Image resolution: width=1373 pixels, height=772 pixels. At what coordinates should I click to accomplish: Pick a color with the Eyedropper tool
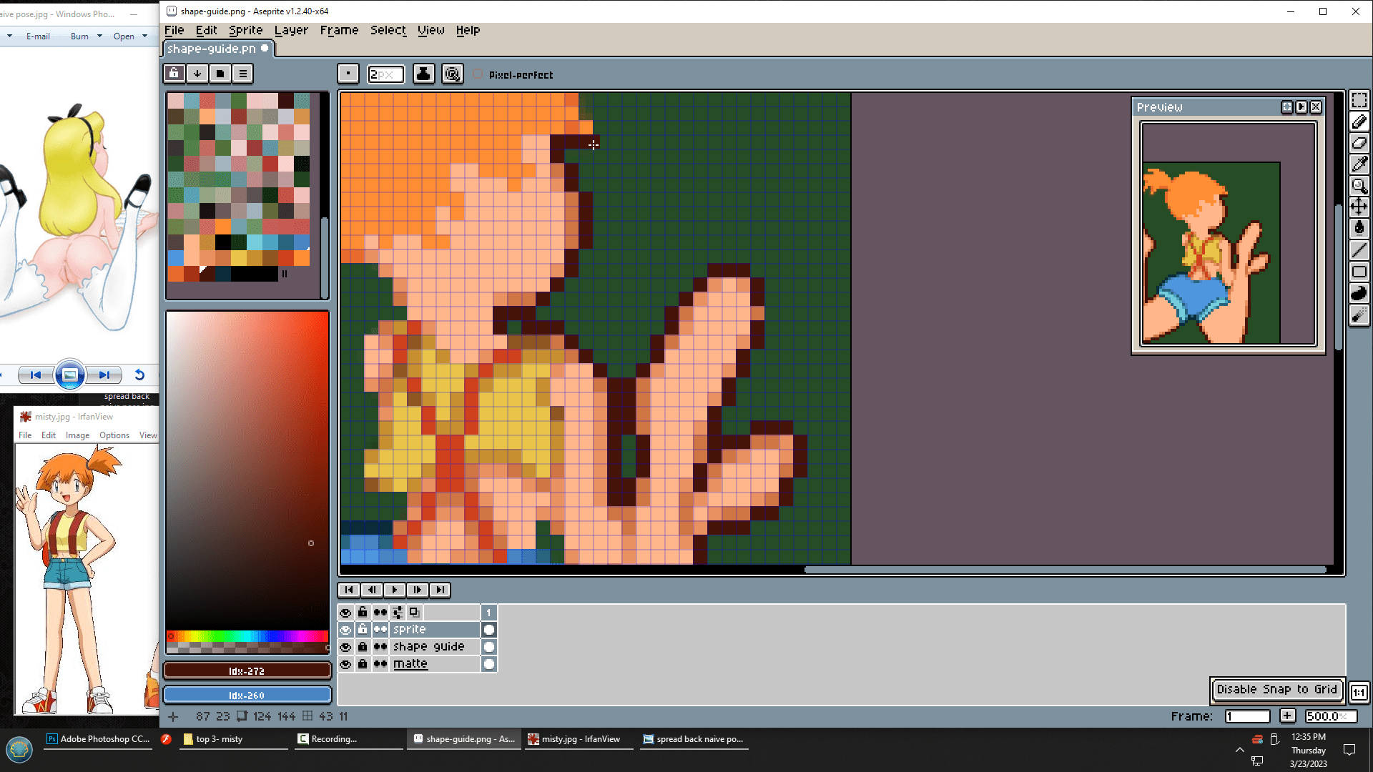[1360, 163]
